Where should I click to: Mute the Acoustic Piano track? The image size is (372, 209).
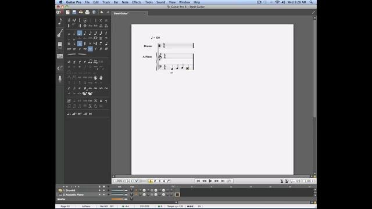click(x=103, y=194)
